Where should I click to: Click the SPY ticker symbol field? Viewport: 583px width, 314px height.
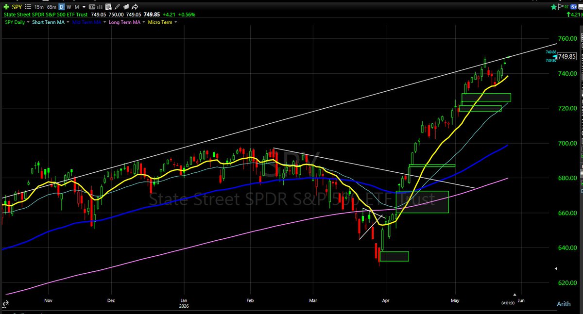click(17, 7)
